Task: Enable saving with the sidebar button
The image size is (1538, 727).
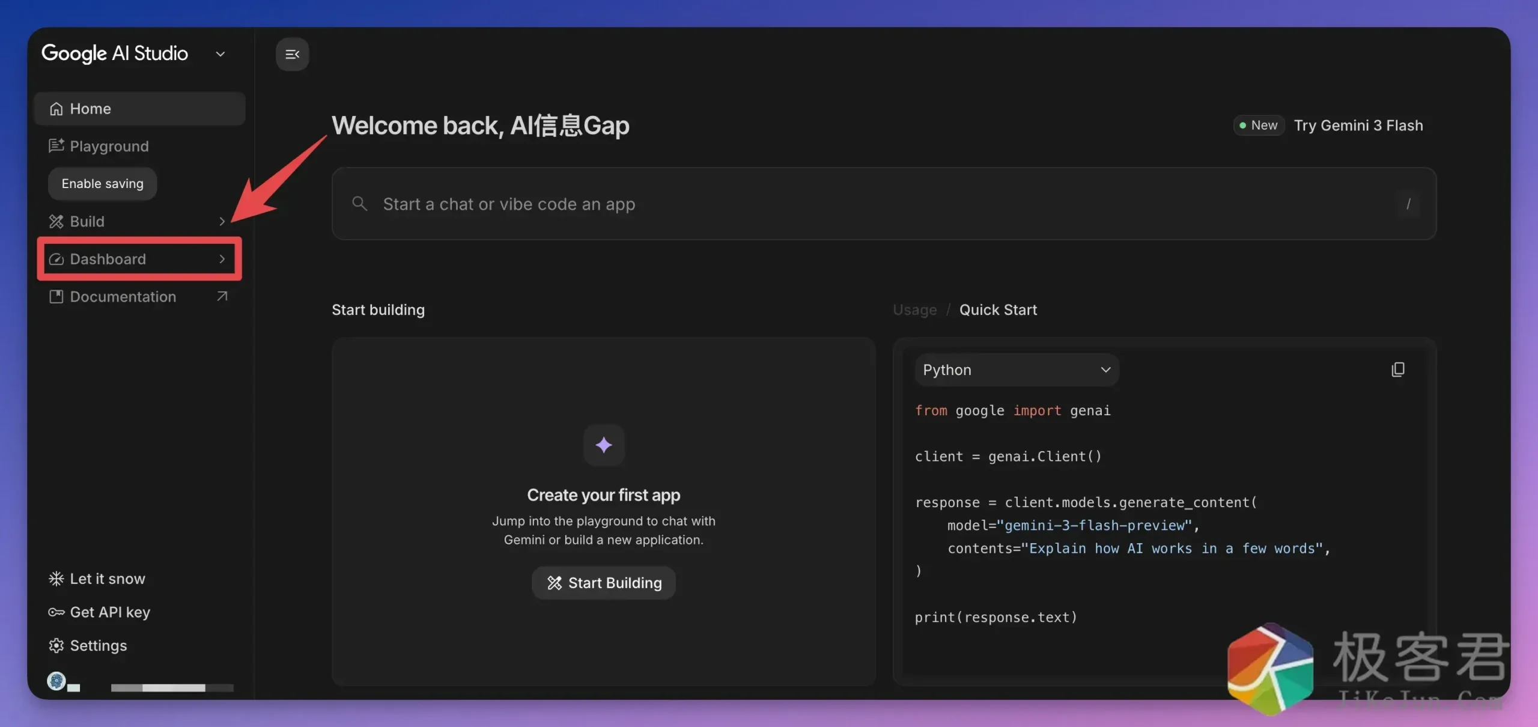Action: tap(102, 184)
